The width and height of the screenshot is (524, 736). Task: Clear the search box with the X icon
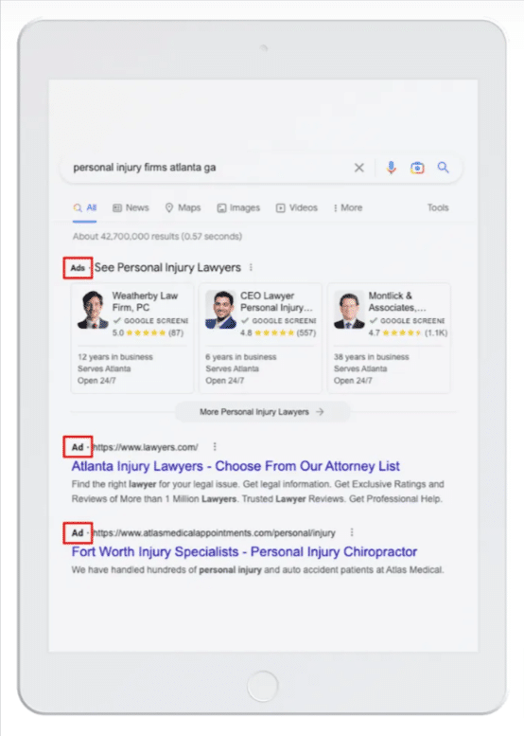point(359,168)
